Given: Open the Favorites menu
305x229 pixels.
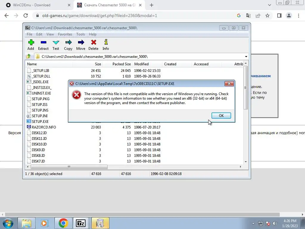Looking at the screenshot, I should [65, 34].
